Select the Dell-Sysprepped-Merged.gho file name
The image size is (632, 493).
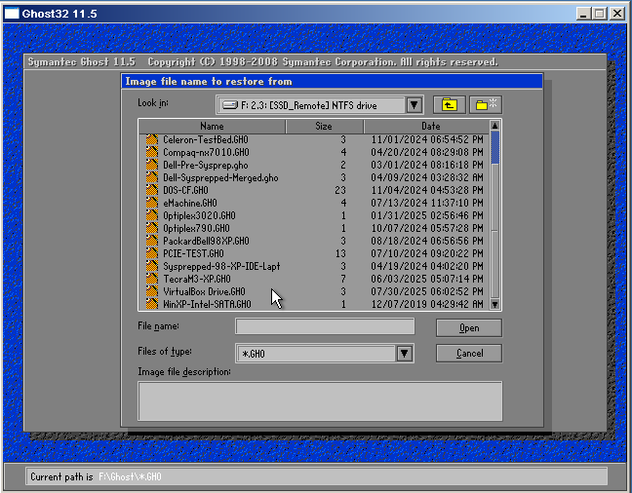[220, 177]
